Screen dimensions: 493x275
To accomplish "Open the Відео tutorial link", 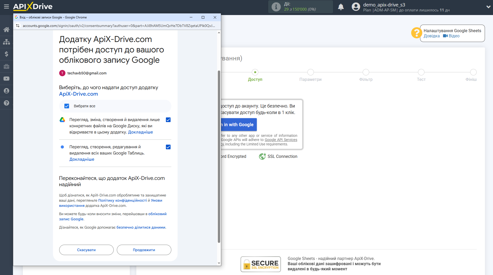I will click(454, 36).
